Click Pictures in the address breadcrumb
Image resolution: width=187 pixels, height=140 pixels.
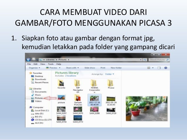tap(62, 60)
